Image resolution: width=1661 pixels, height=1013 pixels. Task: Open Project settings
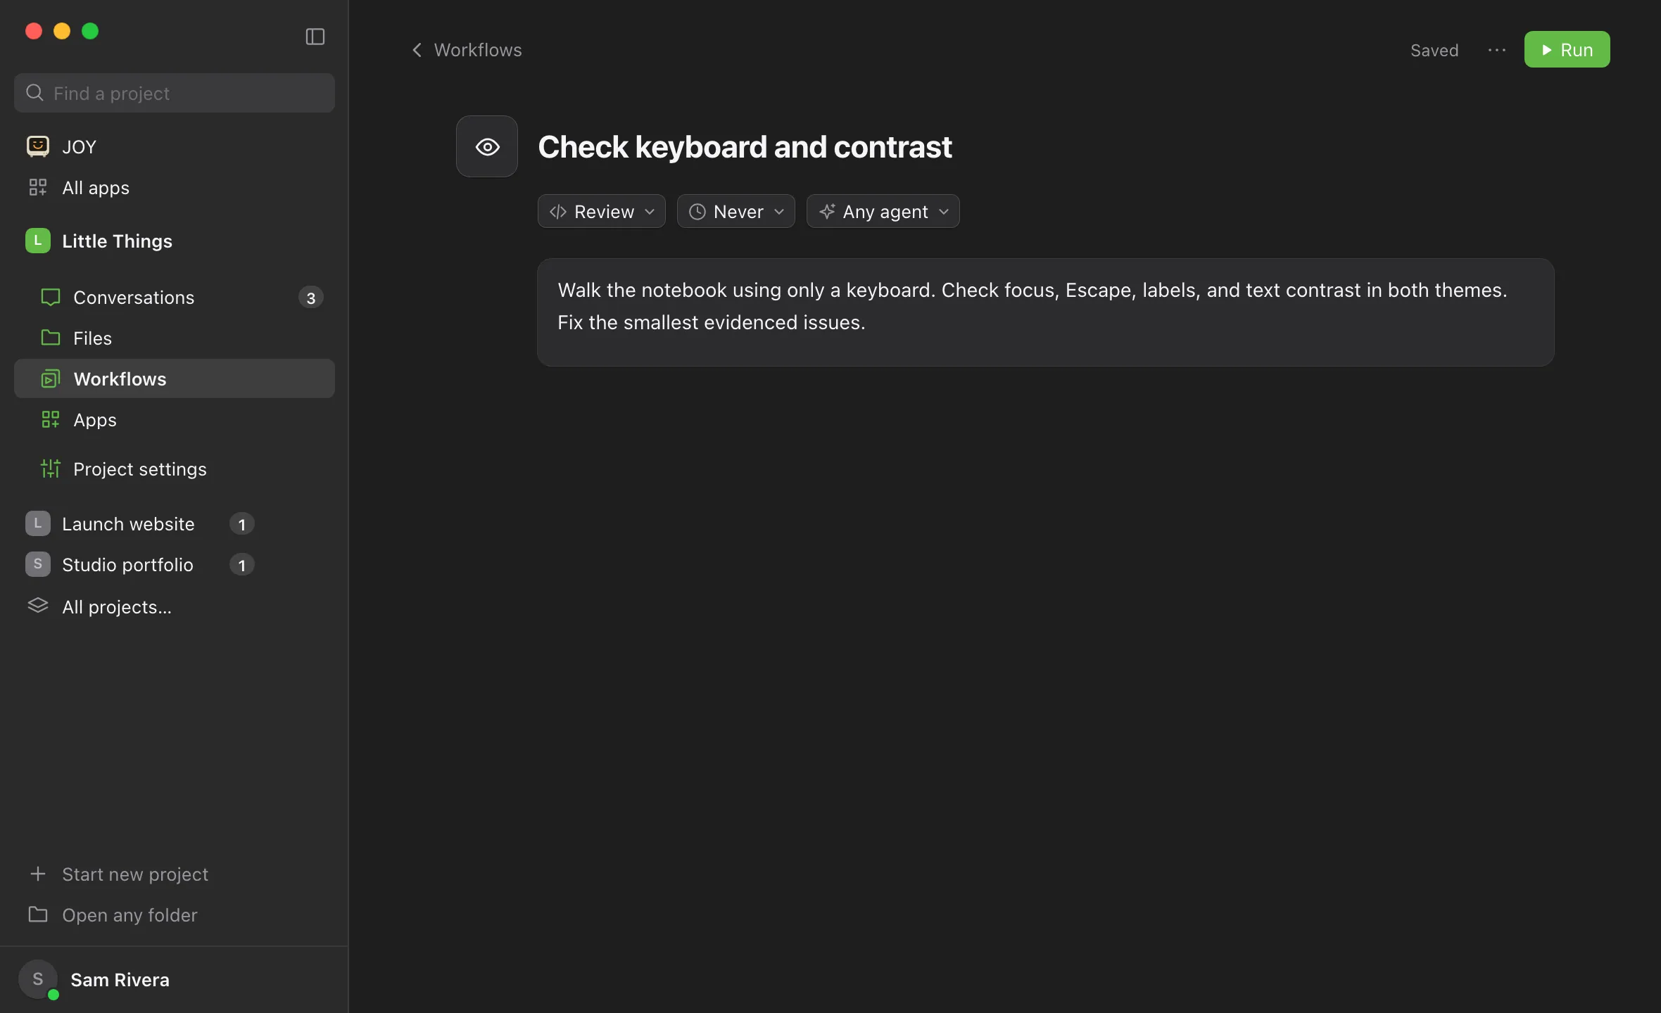pos(175,469)
